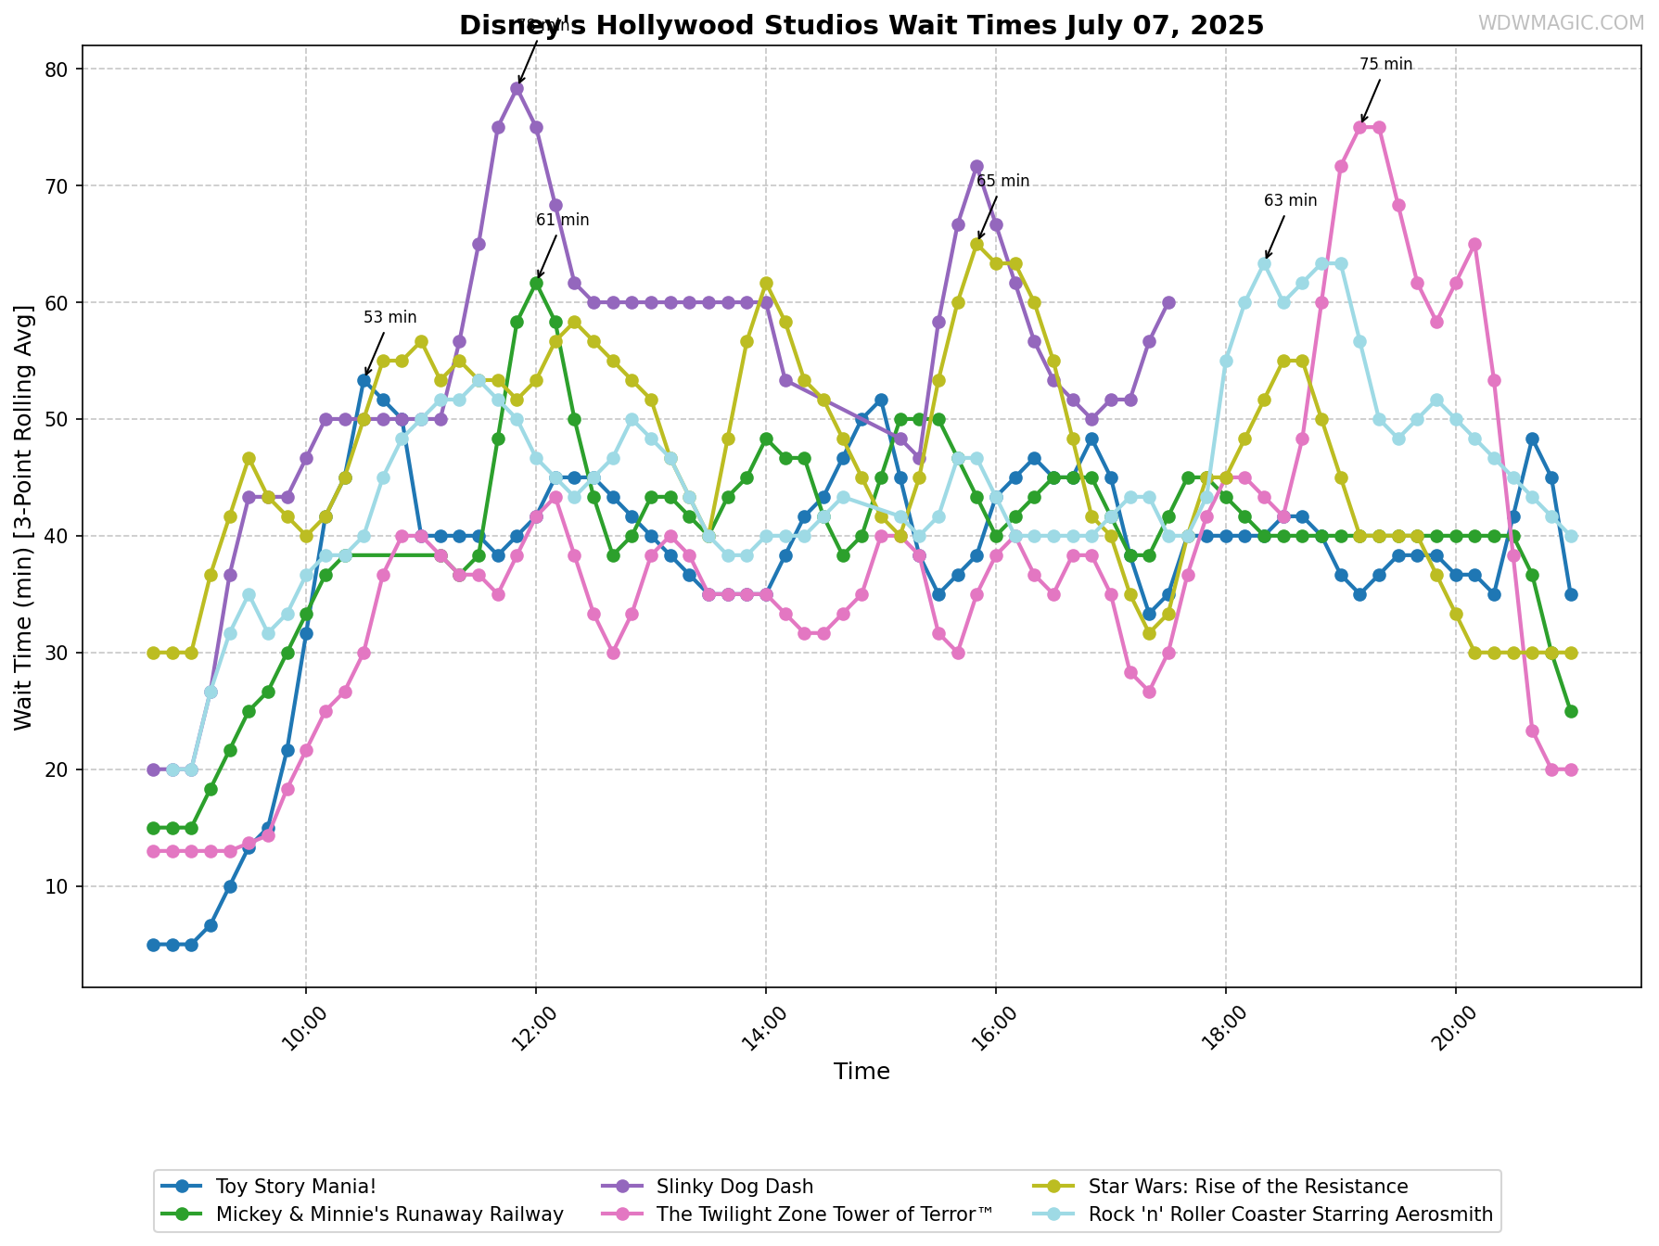Click the Wait Time y-axis title
This screenshot has height=1246, width=1659.
pyautogui.click(x=23, y=516)
